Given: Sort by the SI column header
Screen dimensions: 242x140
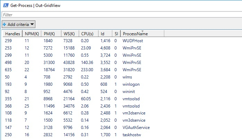Looking at the screenshot, I should [x=116, y=34].
